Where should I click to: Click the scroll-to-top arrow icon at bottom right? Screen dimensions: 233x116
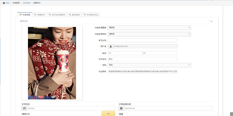tap(231, 114)
